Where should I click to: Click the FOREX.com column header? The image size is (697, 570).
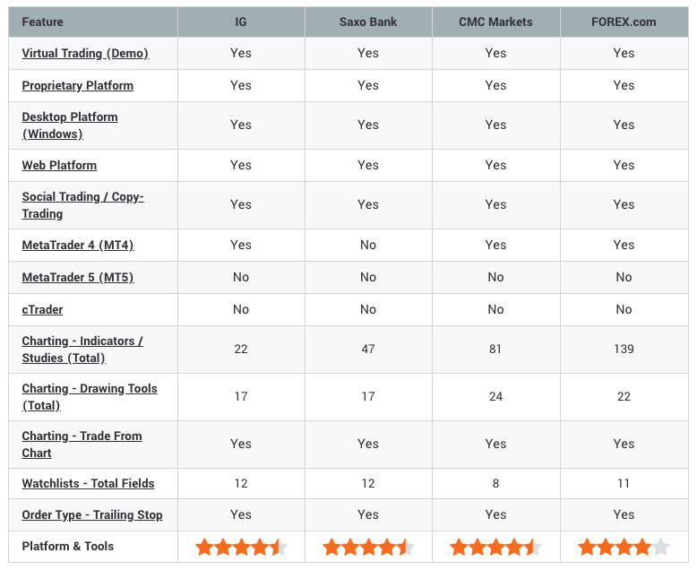click(x=624, y=22)
